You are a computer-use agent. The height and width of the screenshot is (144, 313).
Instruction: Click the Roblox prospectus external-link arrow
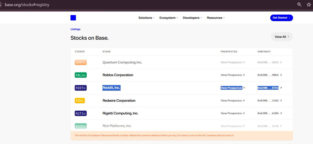pos(244,75)
